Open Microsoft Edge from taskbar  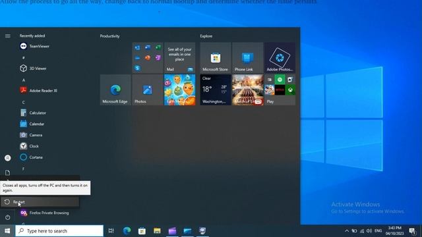[x=127, y=230]
